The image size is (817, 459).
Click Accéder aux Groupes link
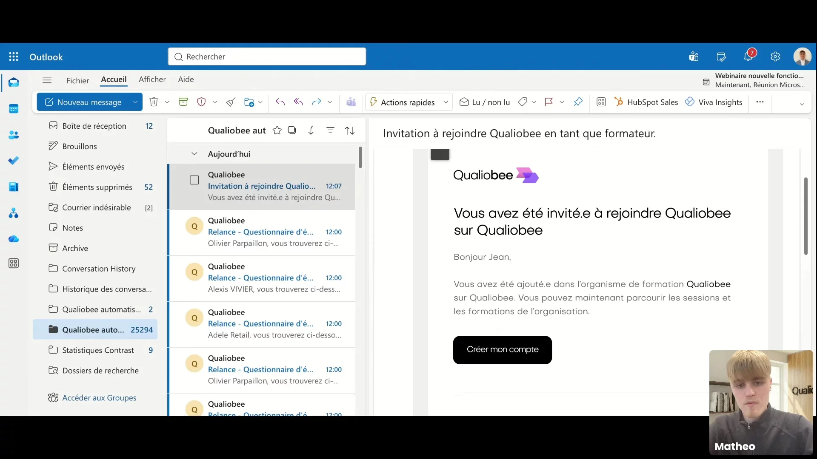[x=99, y=398]
